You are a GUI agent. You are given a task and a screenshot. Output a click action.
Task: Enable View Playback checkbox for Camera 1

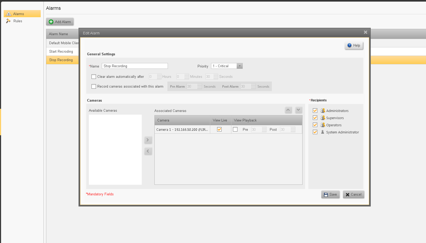(235, 129)
